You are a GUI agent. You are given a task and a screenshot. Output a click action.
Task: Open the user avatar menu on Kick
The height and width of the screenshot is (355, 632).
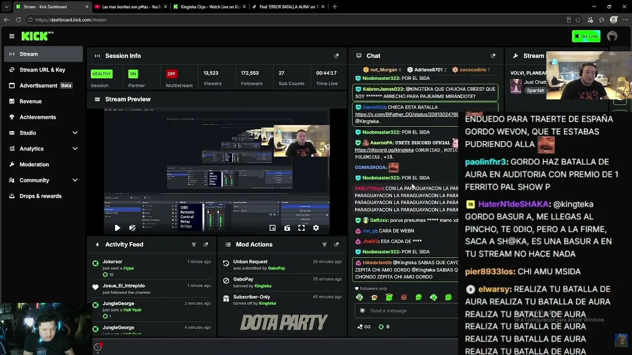[612, 36]
